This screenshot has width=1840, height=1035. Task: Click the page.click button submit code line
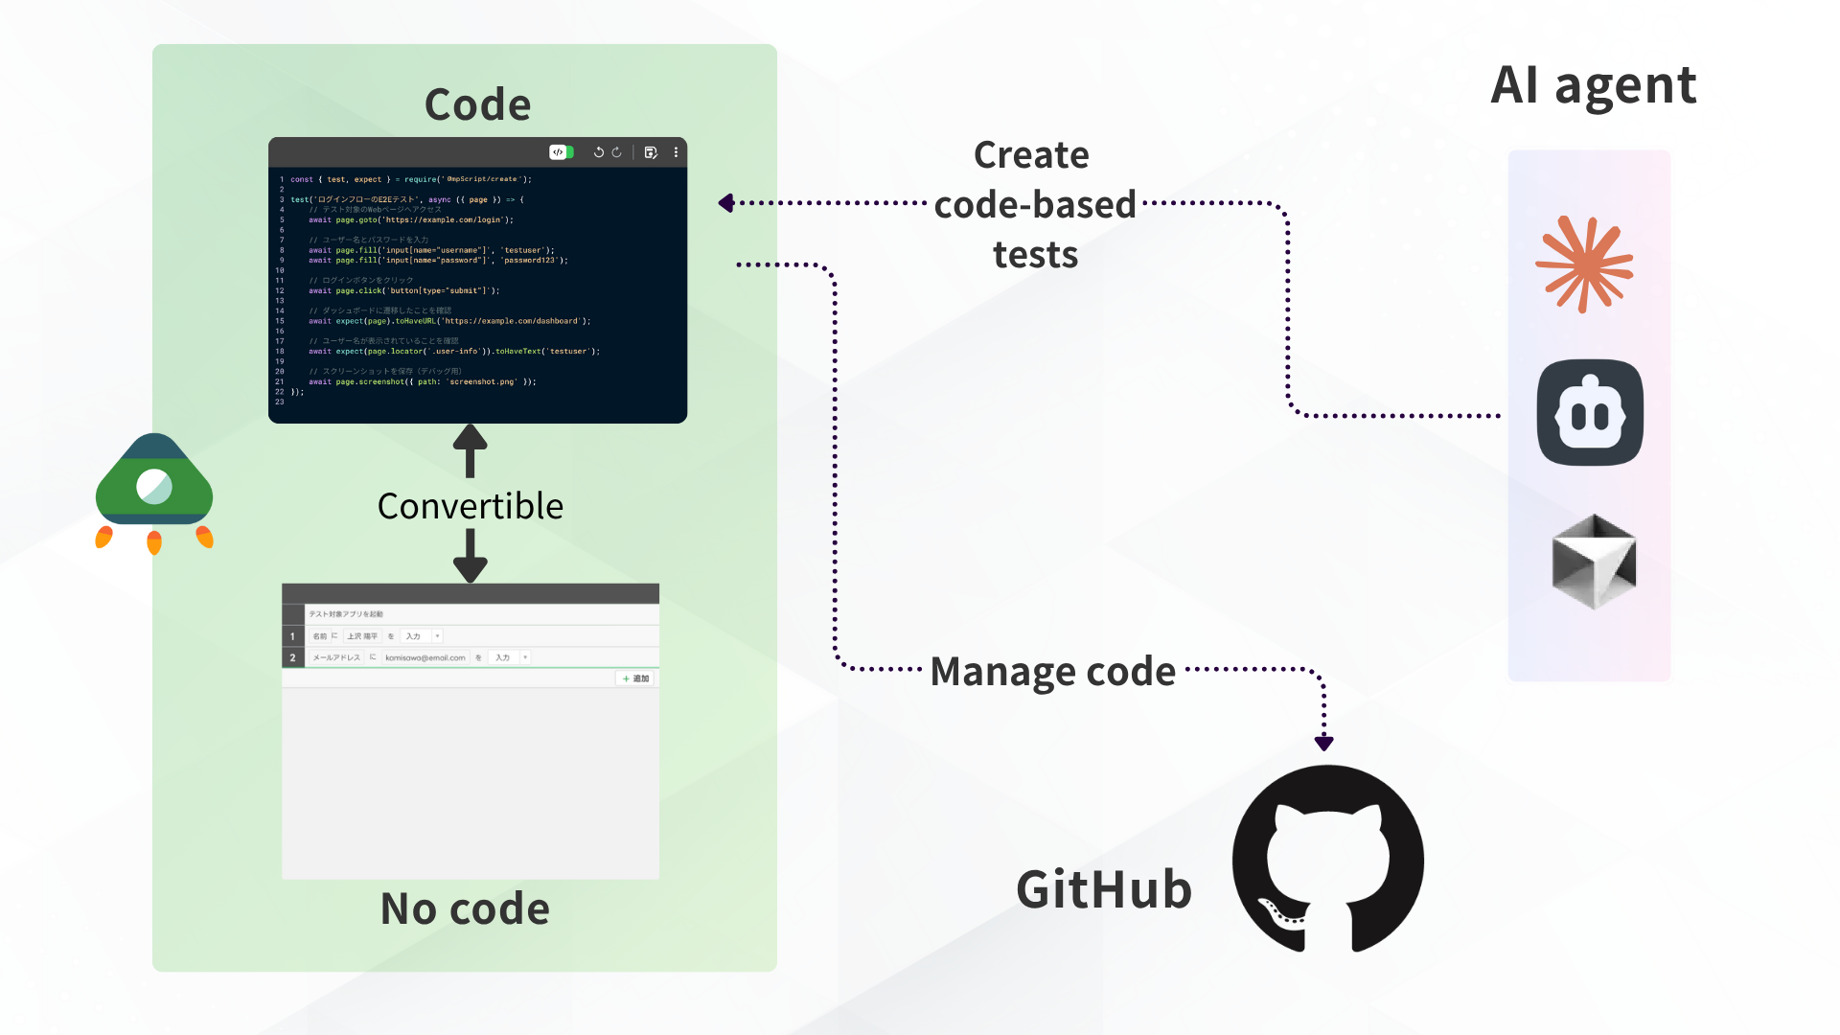point(403,290)
